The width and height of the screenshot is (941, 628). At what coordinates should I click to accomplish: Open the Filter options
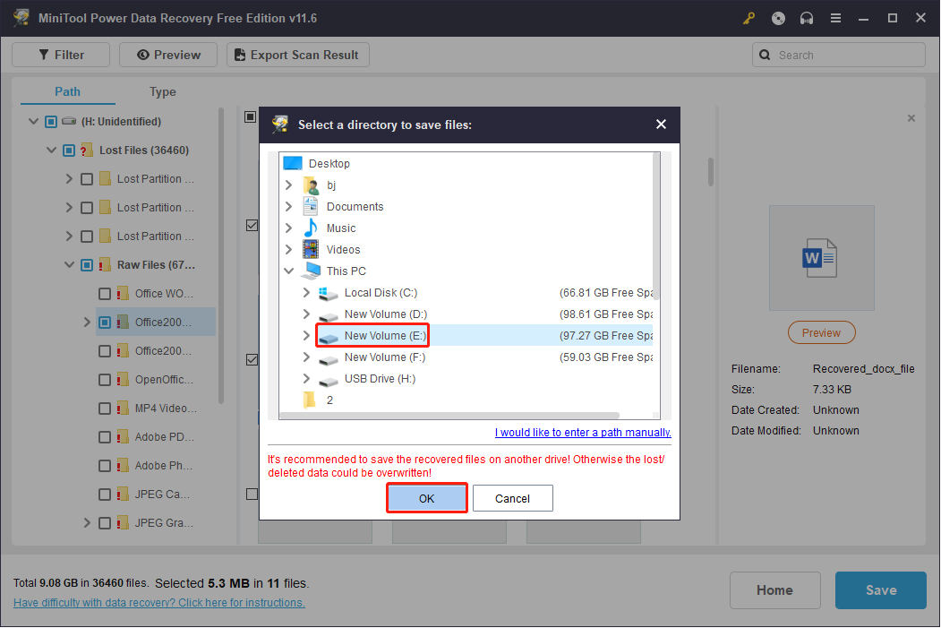tap(61, 55)
